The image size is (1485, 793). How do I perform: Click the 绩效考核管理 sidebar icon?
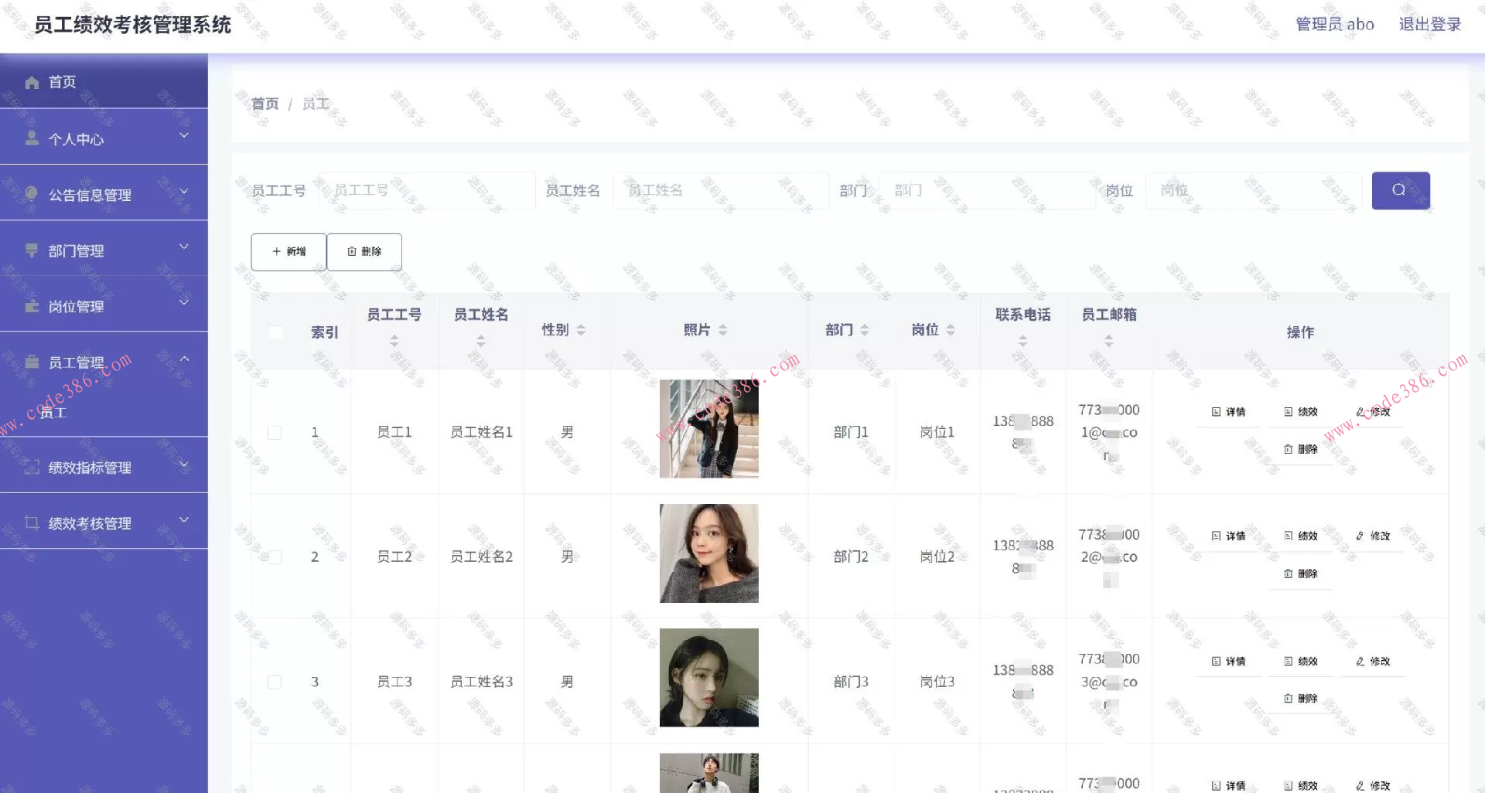(x=32, y=522)
